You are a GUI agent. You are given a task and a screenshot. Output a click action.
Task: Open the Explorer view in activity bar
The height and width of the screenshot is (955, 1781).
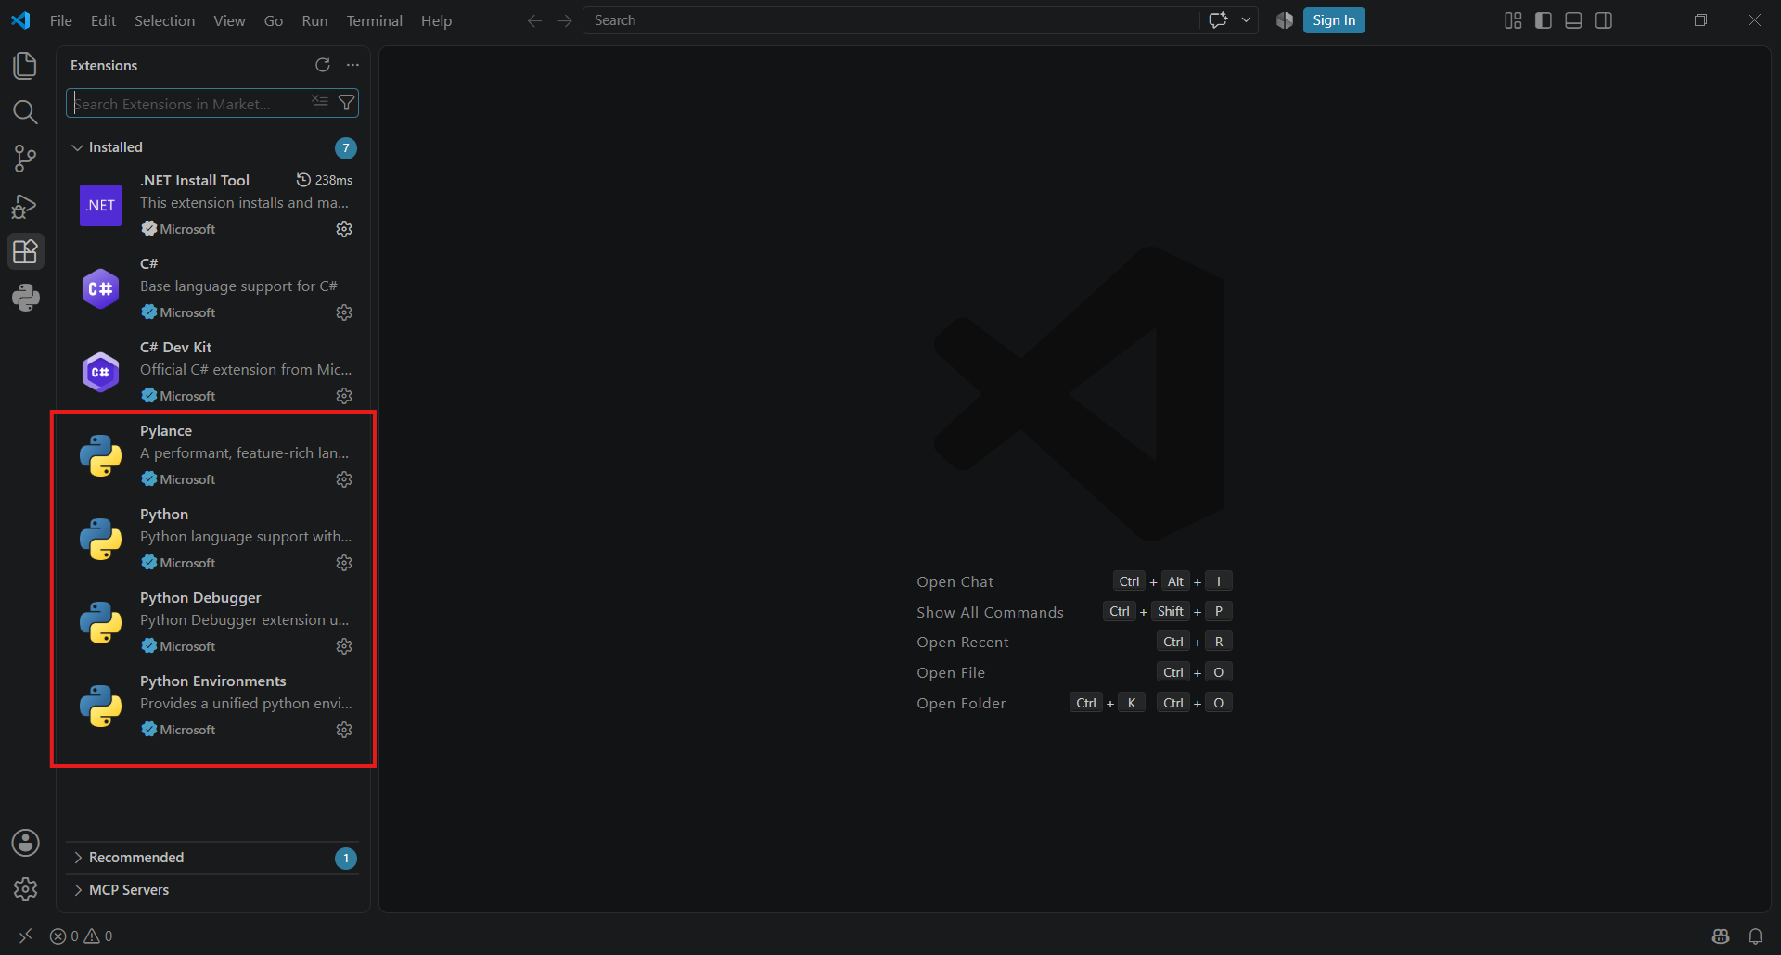coord(25,66)
